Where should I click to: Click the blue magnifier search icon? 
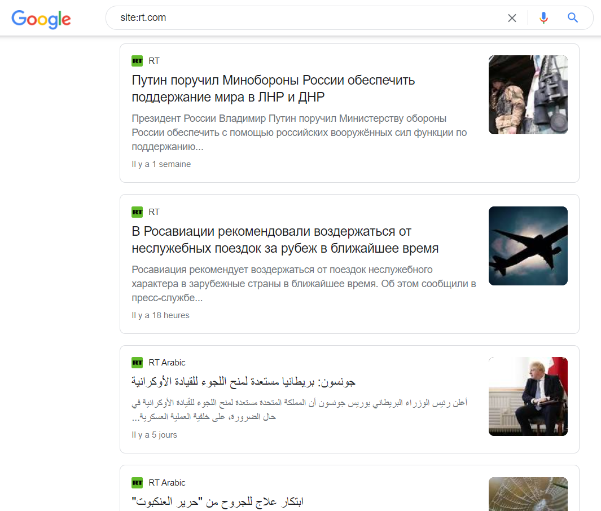(573, 17)
